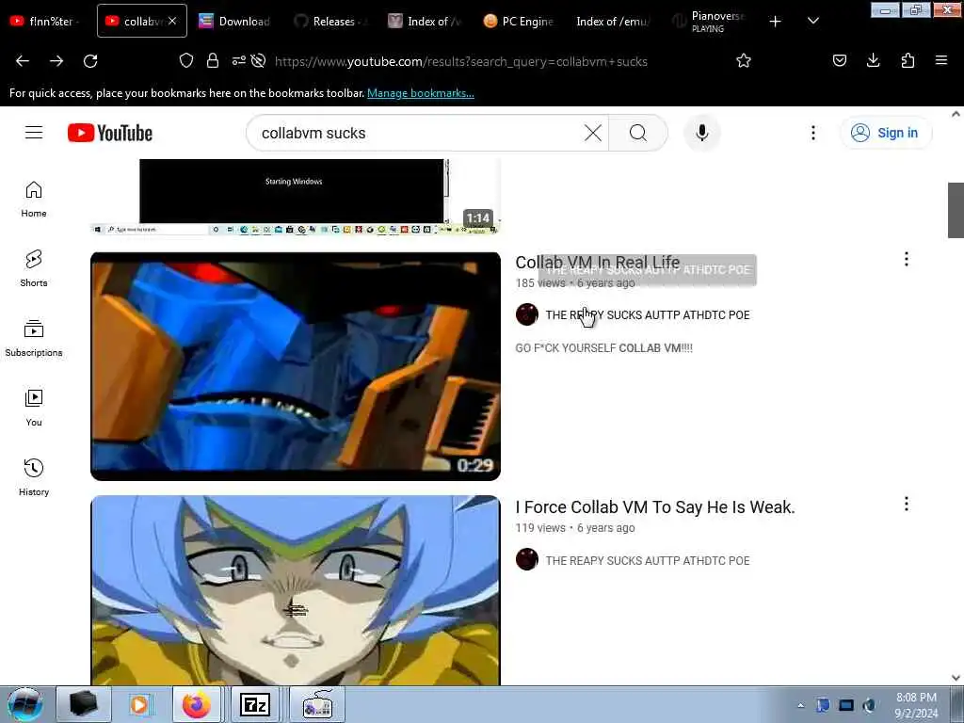Click the scrollbar down arrow

tap(956, 678)
